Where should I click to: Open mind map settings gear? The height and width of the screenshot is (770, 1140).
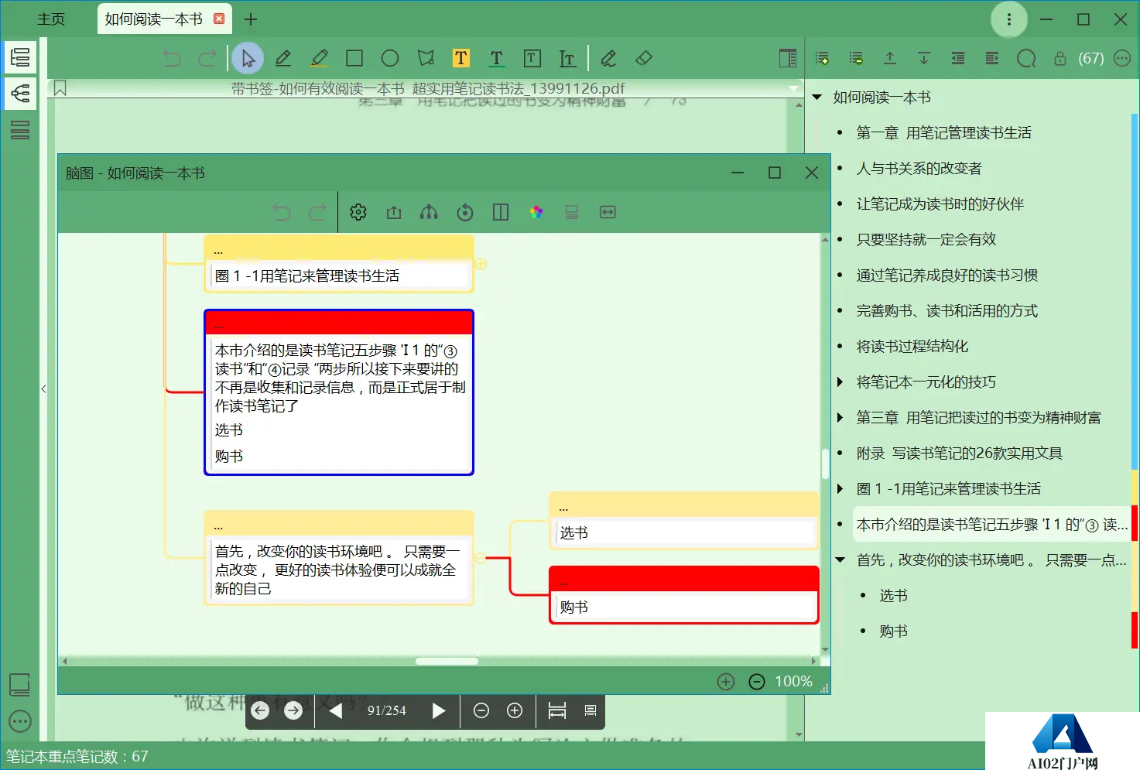point(358,212)
